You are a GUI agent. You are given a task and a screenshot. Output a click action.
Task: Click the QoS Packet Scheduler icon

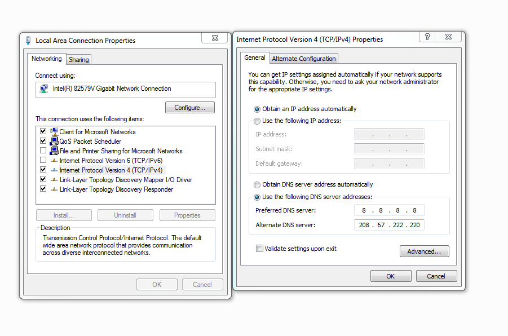coord(54,142)
